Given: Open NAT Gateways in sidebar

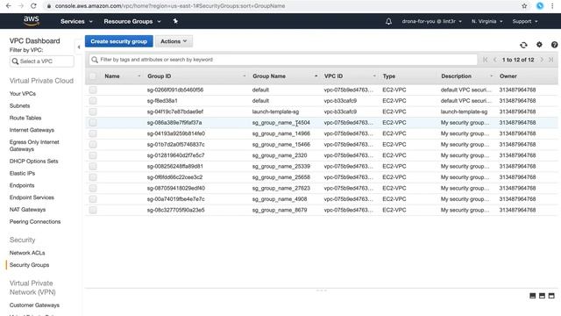Looking at the screenshot, I should click(x=27, y=210).
